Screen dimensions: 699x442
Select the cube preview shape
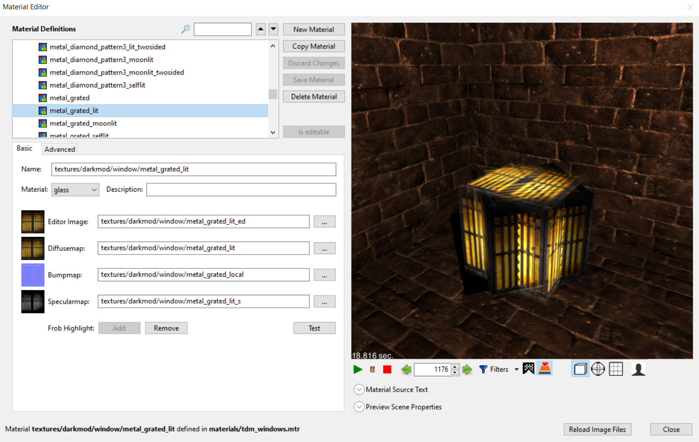tap(580, 369)
